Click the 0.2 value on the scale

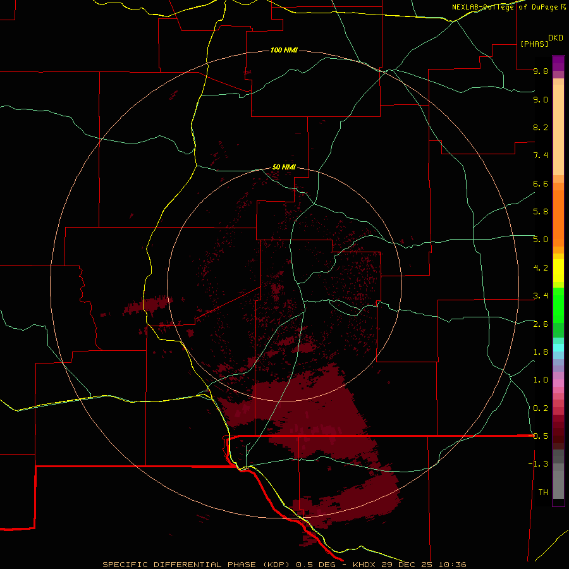[x=541, y=408]
